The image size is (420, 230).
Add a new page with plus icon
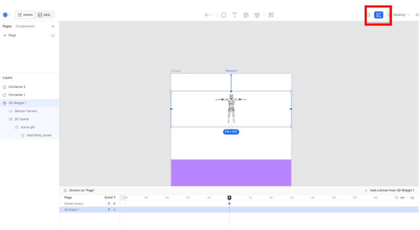(x=52, y=26)
